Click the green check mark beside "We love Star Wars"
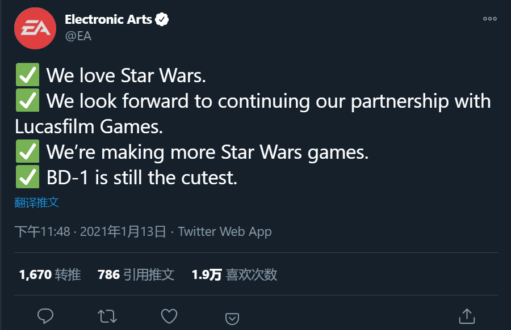511x330 pixels. pos(27,75)
